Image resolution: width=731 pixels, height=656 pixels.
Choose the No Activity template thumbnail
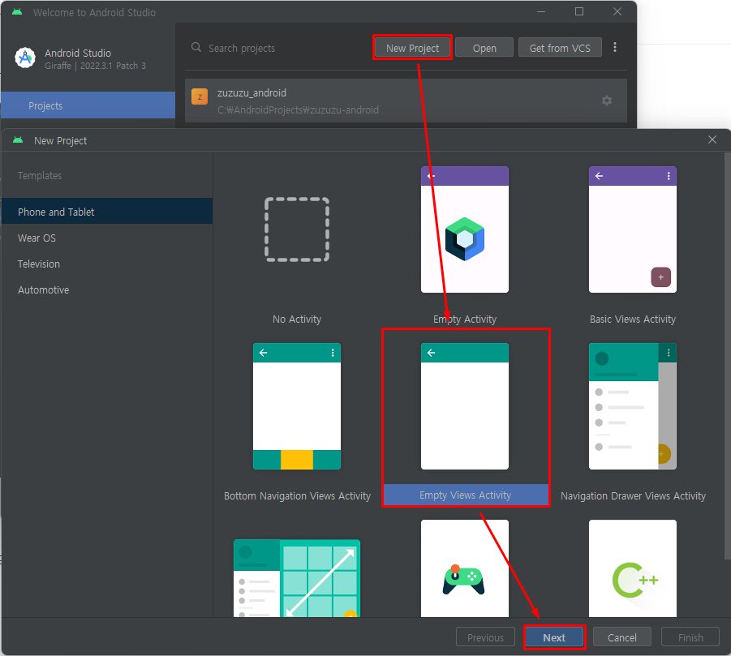pyautogui.click(x=297, y=229)
